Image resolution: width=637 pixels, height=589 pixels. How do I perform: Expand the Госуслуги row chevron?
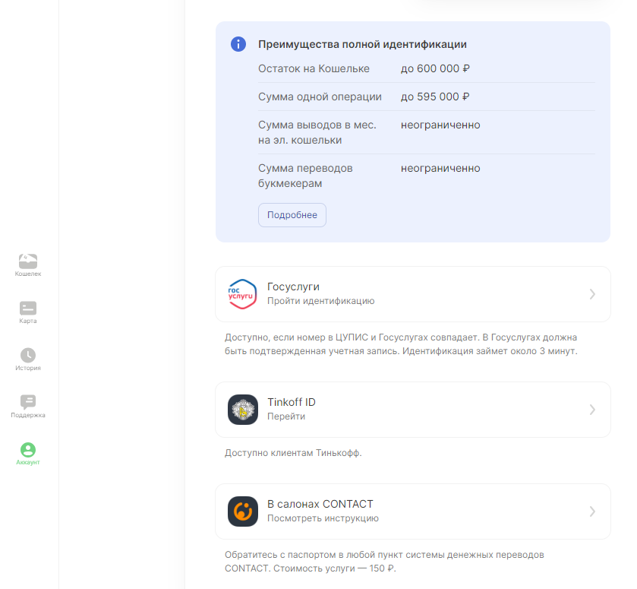pyautogui.click(x=592, y=294)
